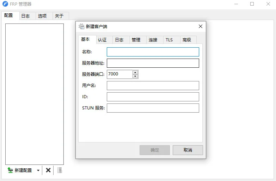Viewport: 276px width, 181px height.
Task: Focus the 名称 input field
Action: 153,52
